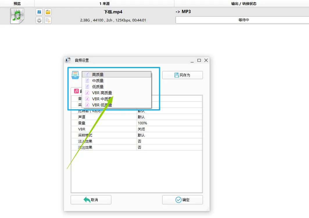Click the 预览 column header
The width and height of the screenshot is (309, 218).
pyautogui.click(x=17, y=3)
